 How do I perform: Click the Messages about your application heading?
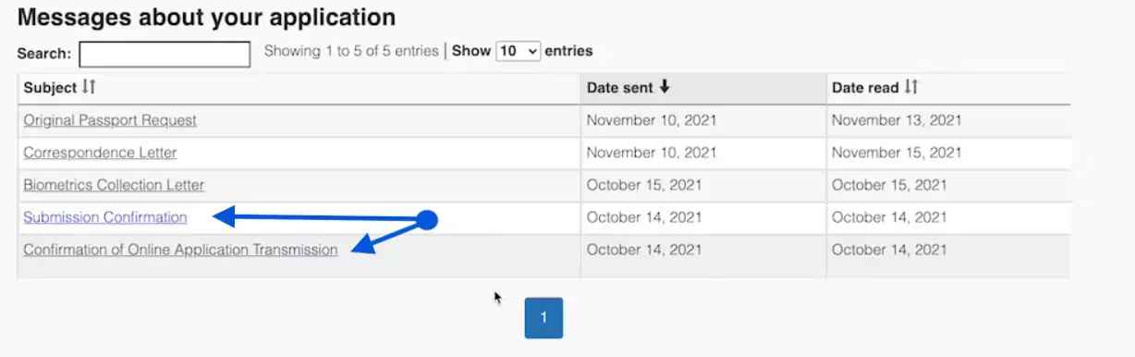[x=206, y=17]
